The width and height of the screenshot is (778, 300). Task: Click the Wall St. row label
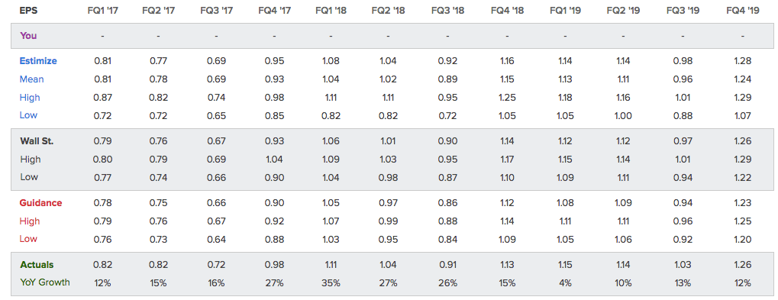(37, 140)
